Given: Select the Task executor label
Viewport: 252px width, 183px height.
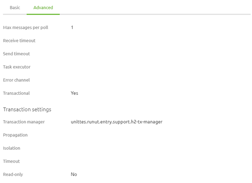Looking at the screenshot, I should point(17,67).
